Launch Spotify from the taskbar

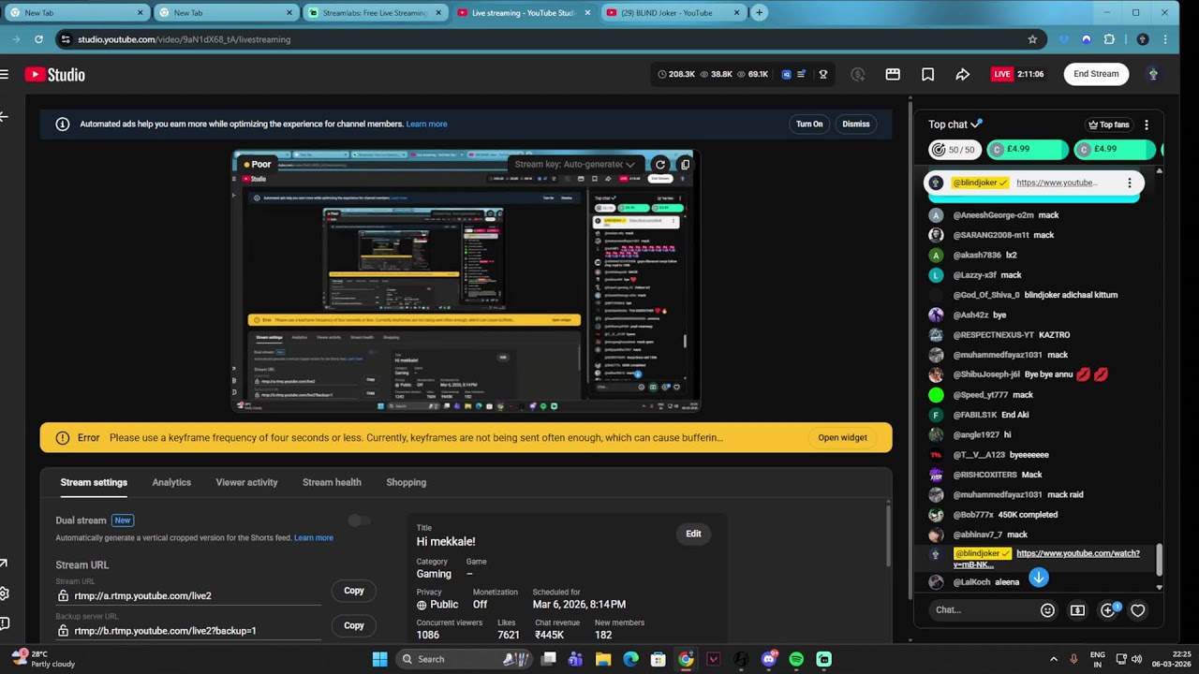coord(796,659)
